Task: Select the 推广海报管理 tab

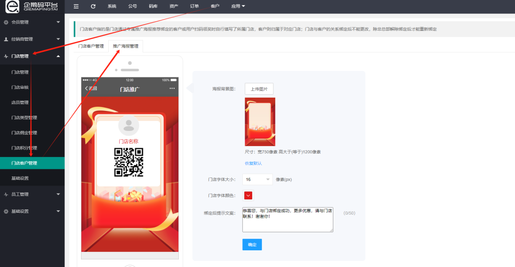Action: [125, 46]
